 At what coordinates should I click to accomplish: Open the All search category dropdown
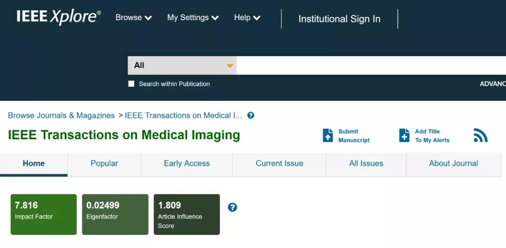click(x=182, y=66)
